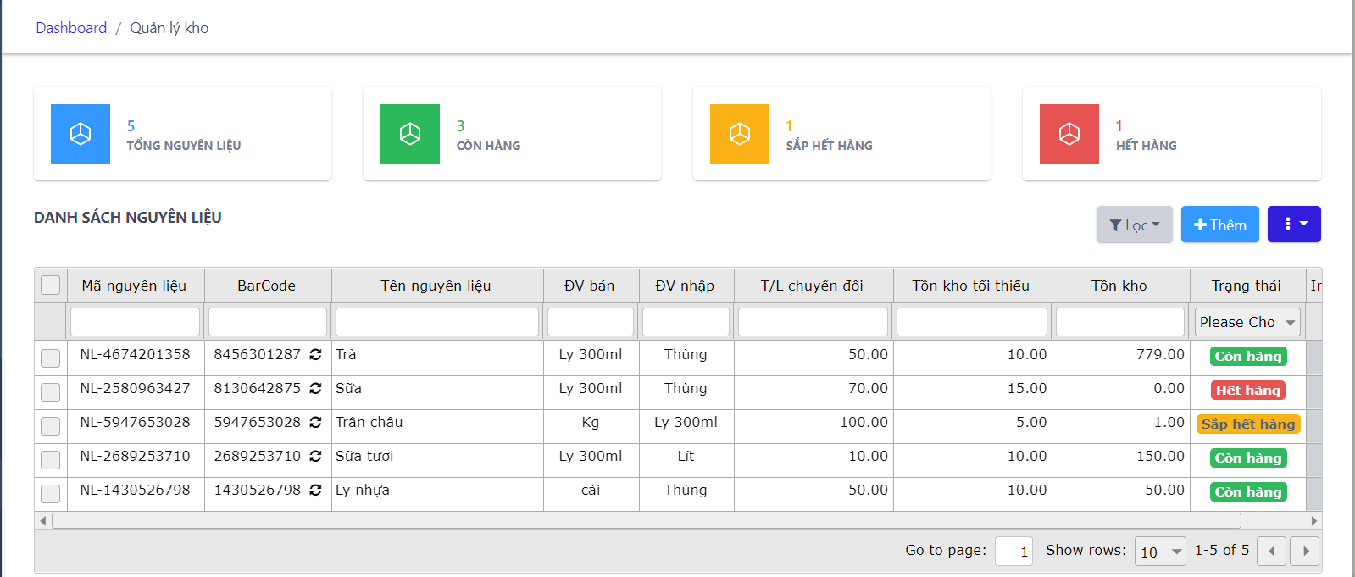The image size is (1355, 577).
Task: Toggle the select-all checkbox in table header
Action: 51,286
